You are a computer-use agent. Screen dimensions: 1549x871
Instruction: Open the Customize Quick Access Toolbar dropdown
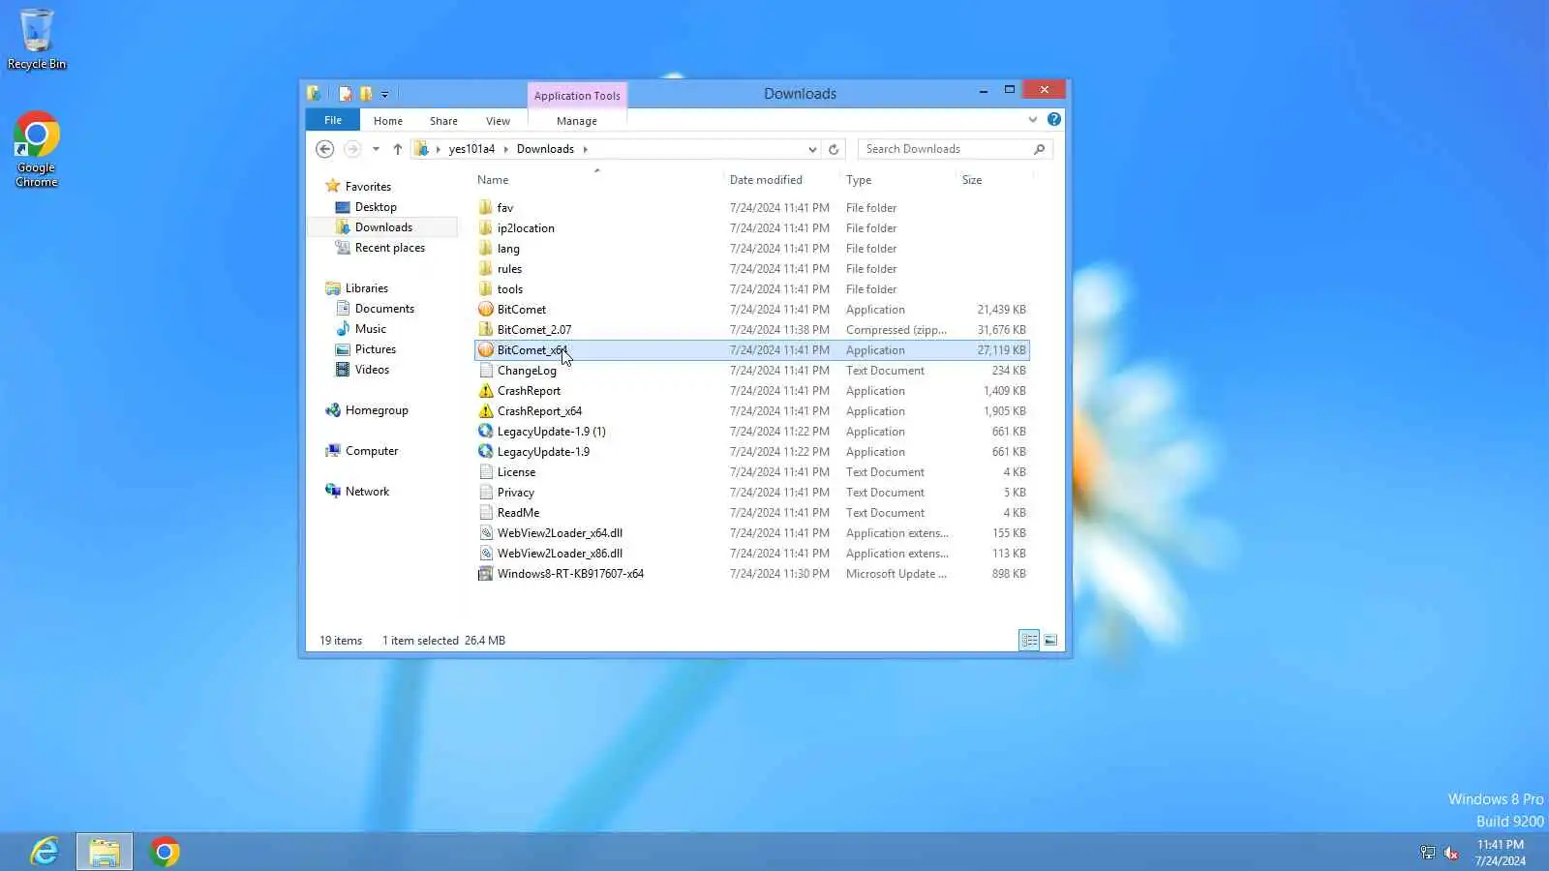coord(384,95)
